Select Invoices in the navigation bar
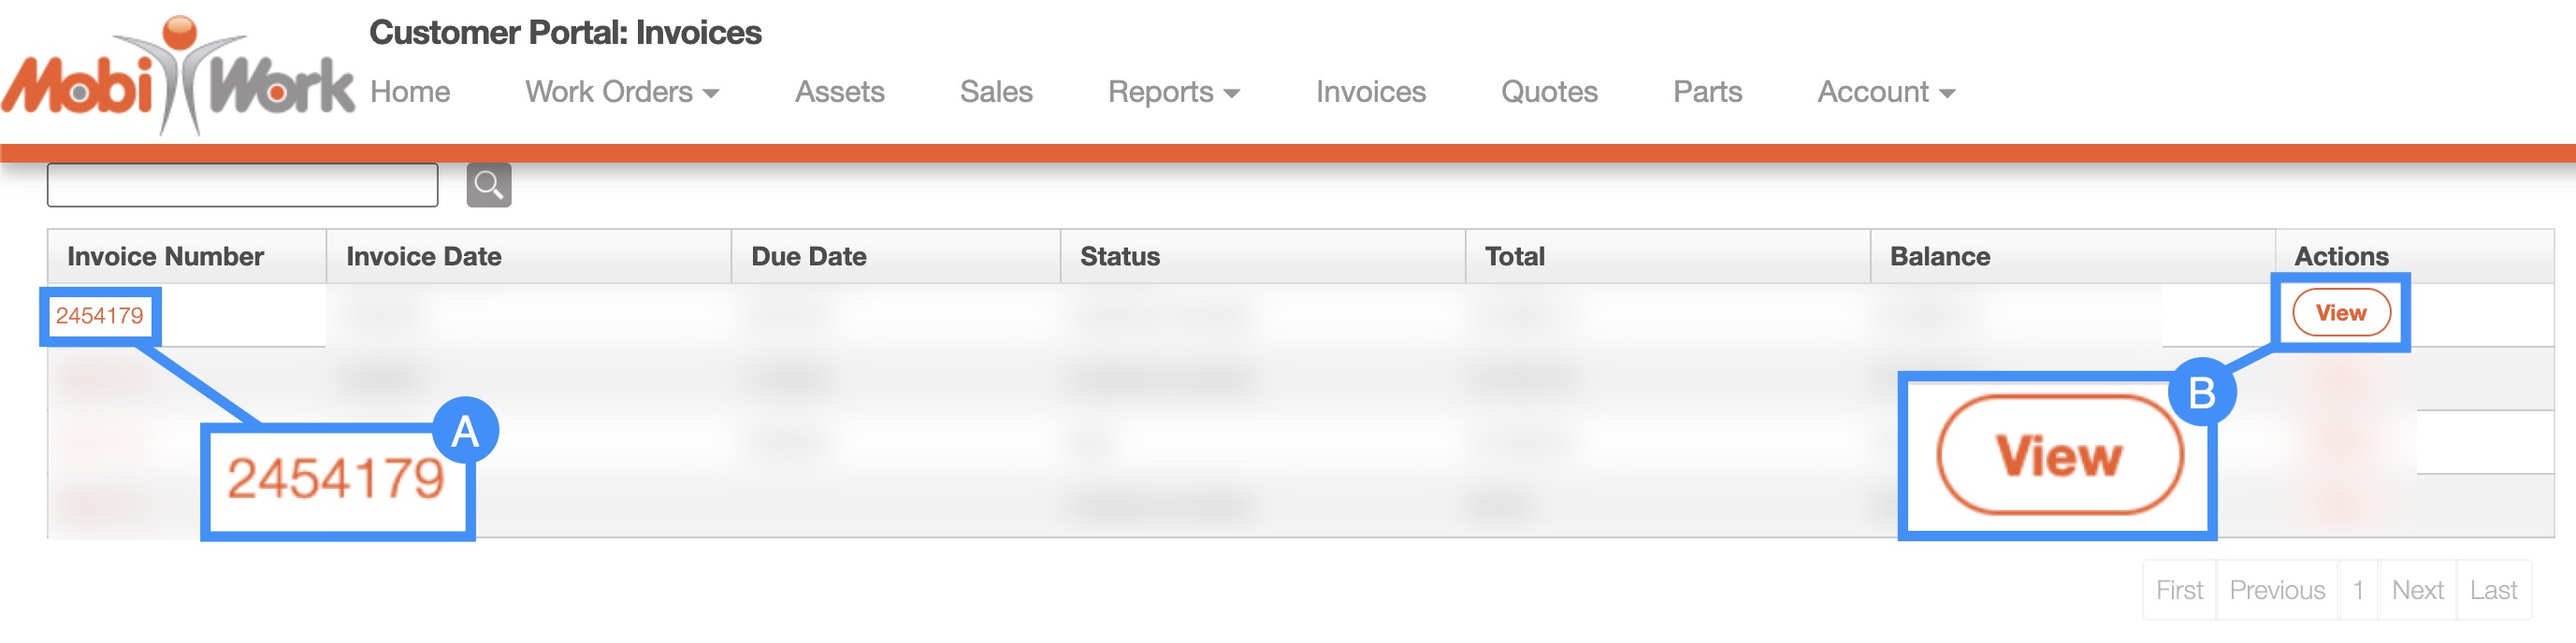The width and height of the screenshot is (2576, 643). click(1370, 92)
